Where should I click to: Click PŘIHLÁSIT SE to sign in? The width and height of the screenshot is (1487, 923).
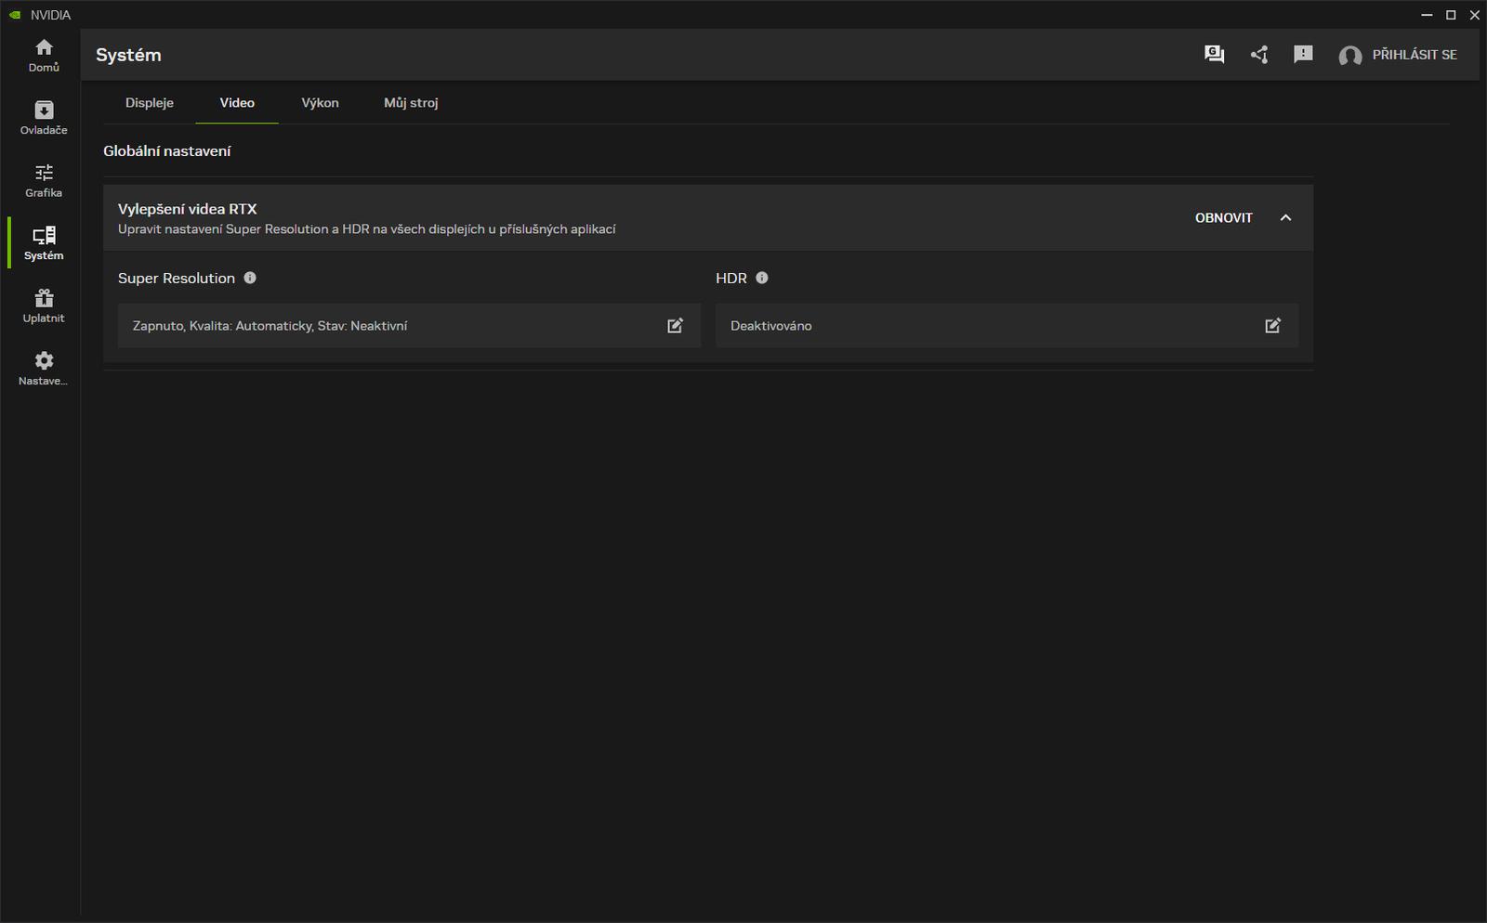[1415, 55]
